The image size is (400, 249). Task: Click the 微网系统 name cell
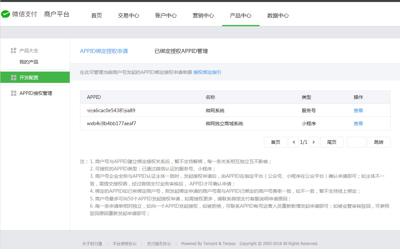215,111
